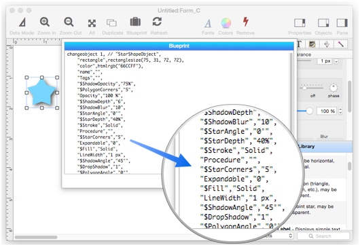Open the objects category dropdown near Search

point(291,236)
